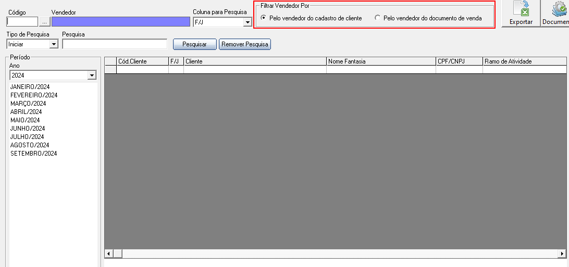
Task: Select JANEIRO/2024 in the period list
Action: (x=30, y=87)
